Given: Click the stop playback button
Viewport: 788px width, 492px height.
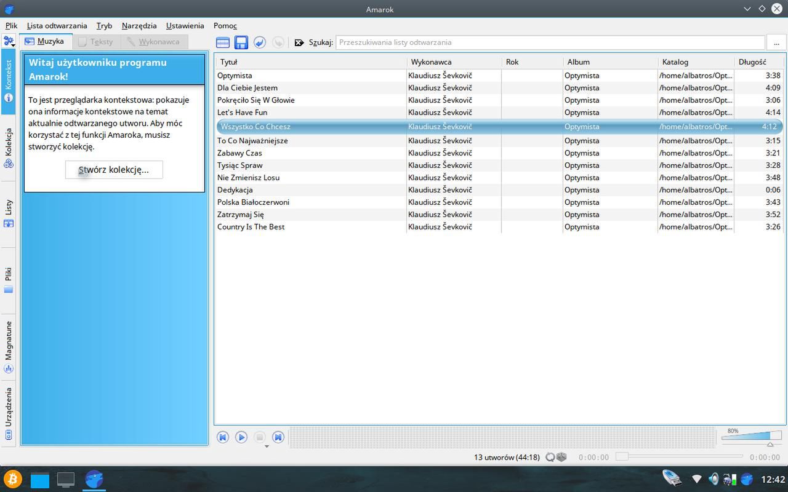Looking at the screenshot, I should [260, 437].
